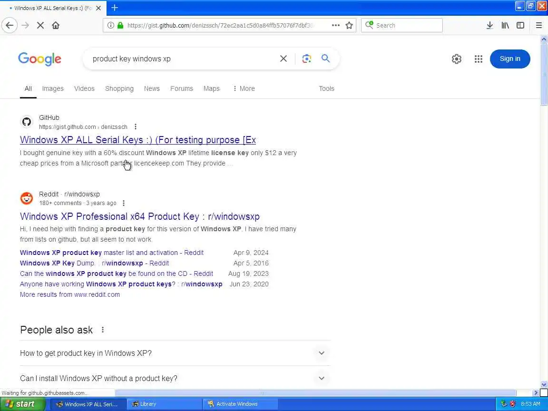Expand Can I install without product key question
548x411 pixels.
175,378
